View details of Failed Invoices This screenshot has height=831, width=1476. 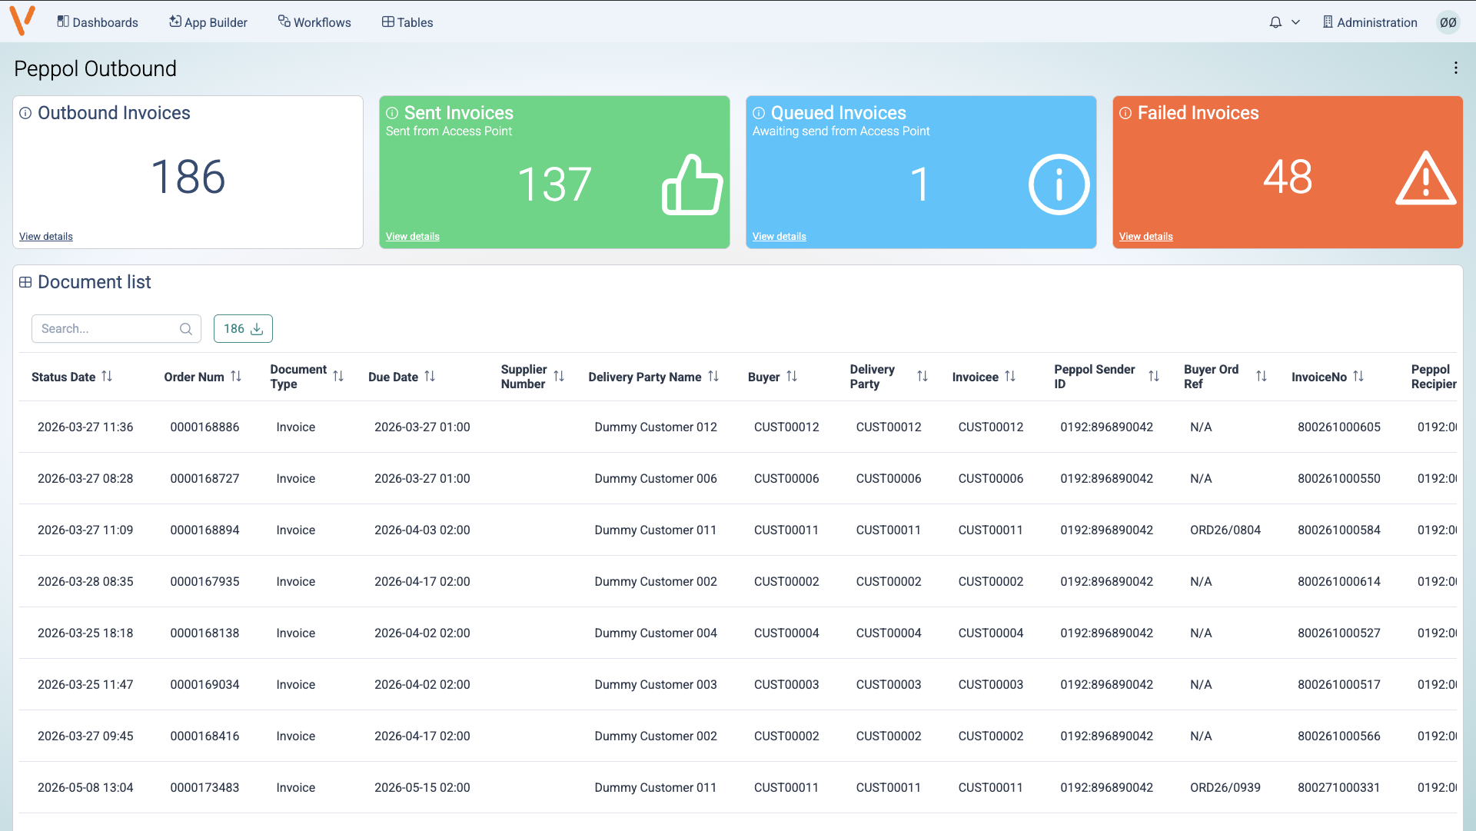click(1146, 237)
